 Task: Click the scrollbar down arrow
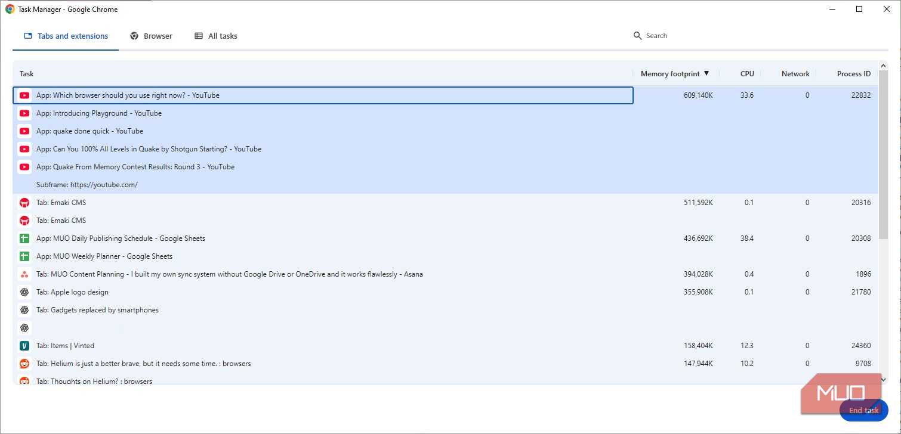884,379
